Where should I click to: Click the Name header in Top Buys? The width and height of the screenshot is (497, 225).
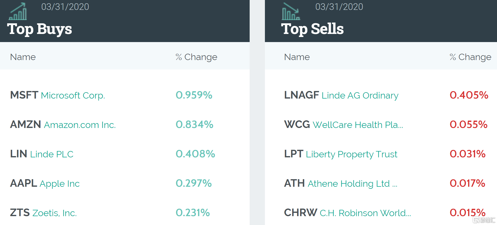[x=23, y=57]
